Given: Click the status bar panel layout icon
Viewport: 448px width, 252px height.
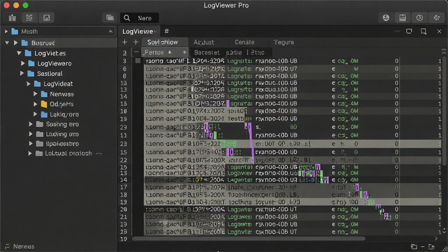Looking at the screenshot, I should coord(431,246).
